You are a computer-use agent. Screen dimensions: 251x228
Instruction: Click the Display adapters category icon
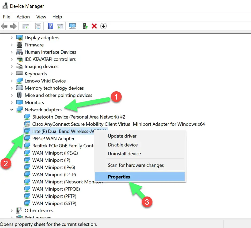[x=20, y=38]
